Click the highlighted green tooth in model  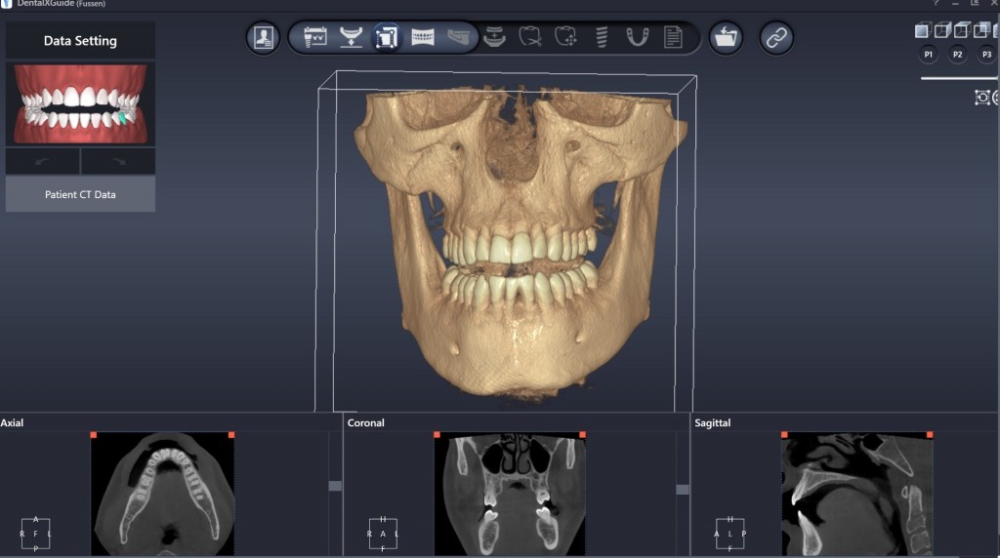tap(122, 117)
